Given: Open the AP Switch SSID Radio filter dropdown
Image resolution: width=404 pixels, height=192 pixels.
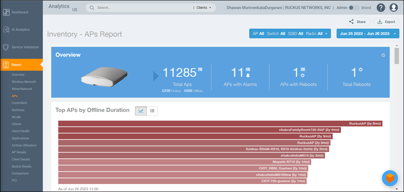Looking at the screenshot, I should click(x=290, y=33).
